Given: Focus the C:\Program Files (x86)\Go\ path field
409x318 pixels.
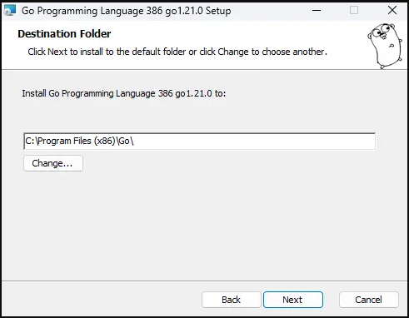Looking at the screenshot, I should 200,142.
